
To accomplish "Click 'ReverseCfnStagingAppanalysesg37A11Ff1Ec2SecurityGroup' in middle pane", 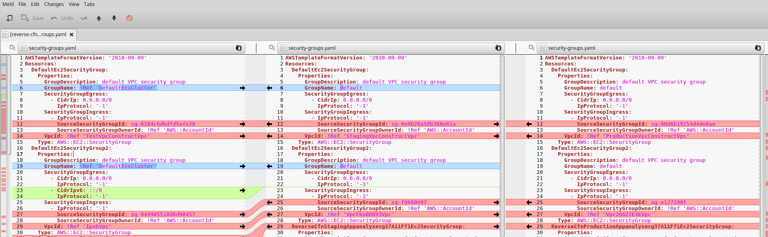I will pos(378,227).
